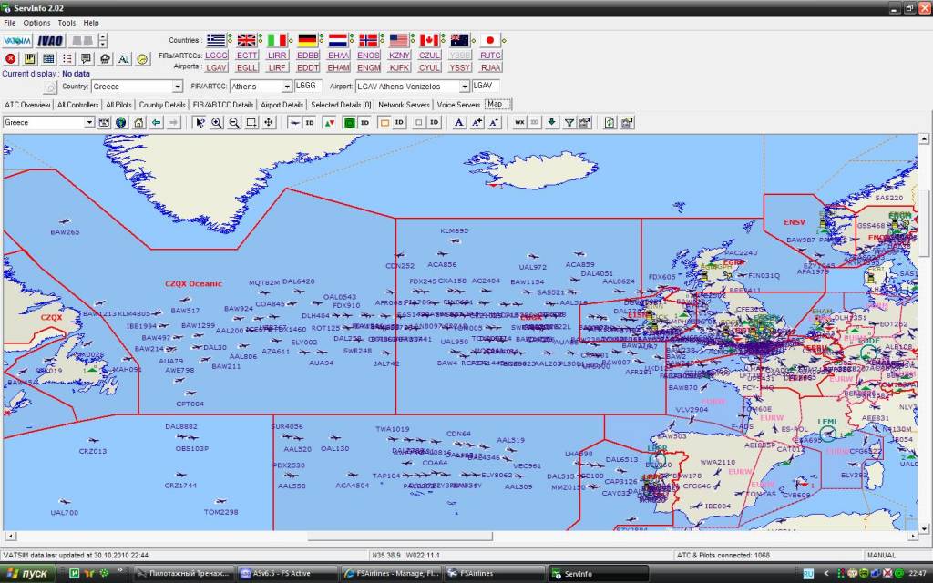The height and width of the screenshot is (583, 933).
Task: Expand the FIR/ARTCC dropdown showing Athens
Action: pos(286,87)
